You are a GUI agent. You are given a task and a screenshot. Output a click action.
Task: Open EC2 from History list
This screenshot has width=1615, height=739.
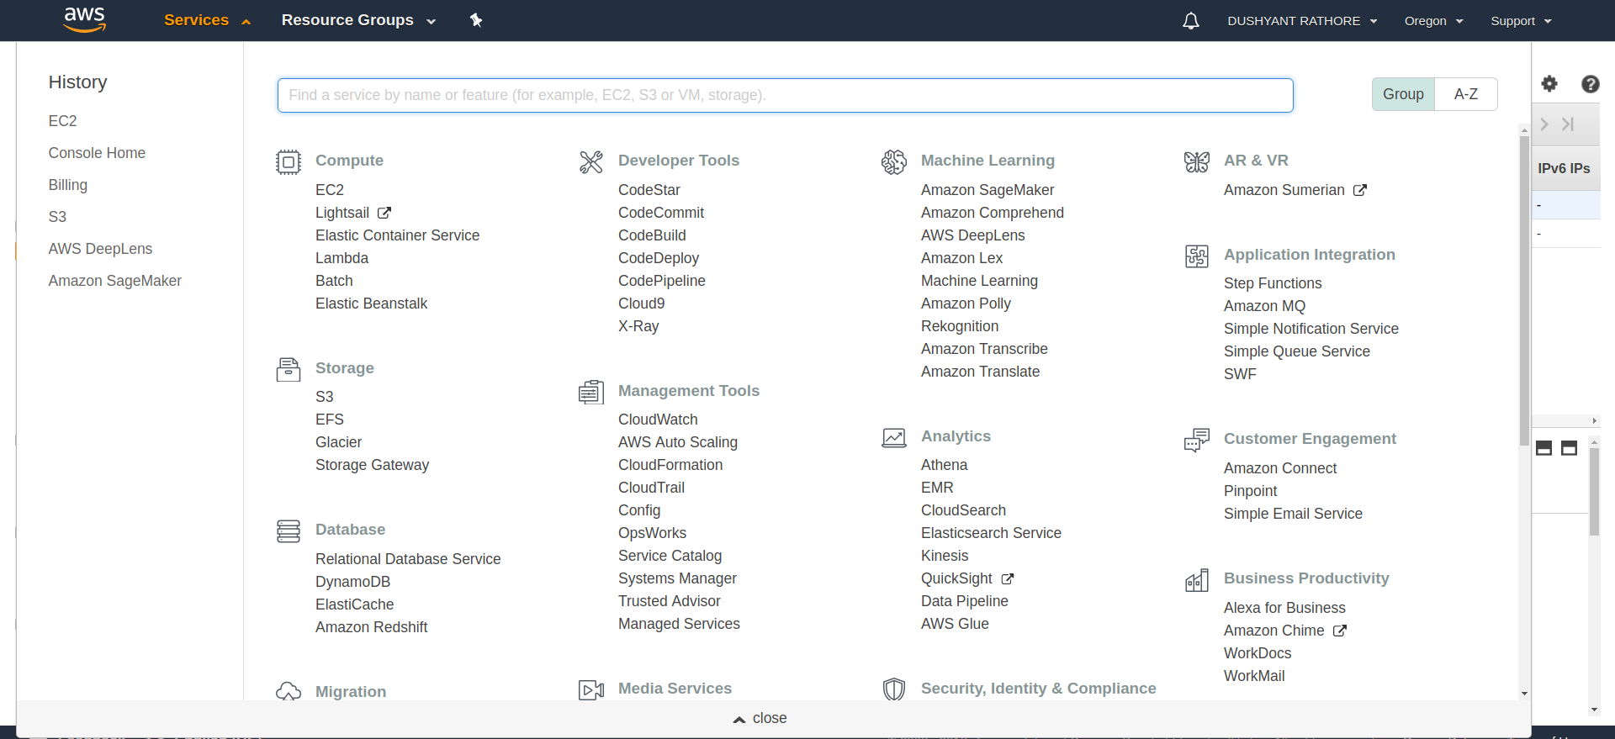pyautogui.click(x=62, y=121)
